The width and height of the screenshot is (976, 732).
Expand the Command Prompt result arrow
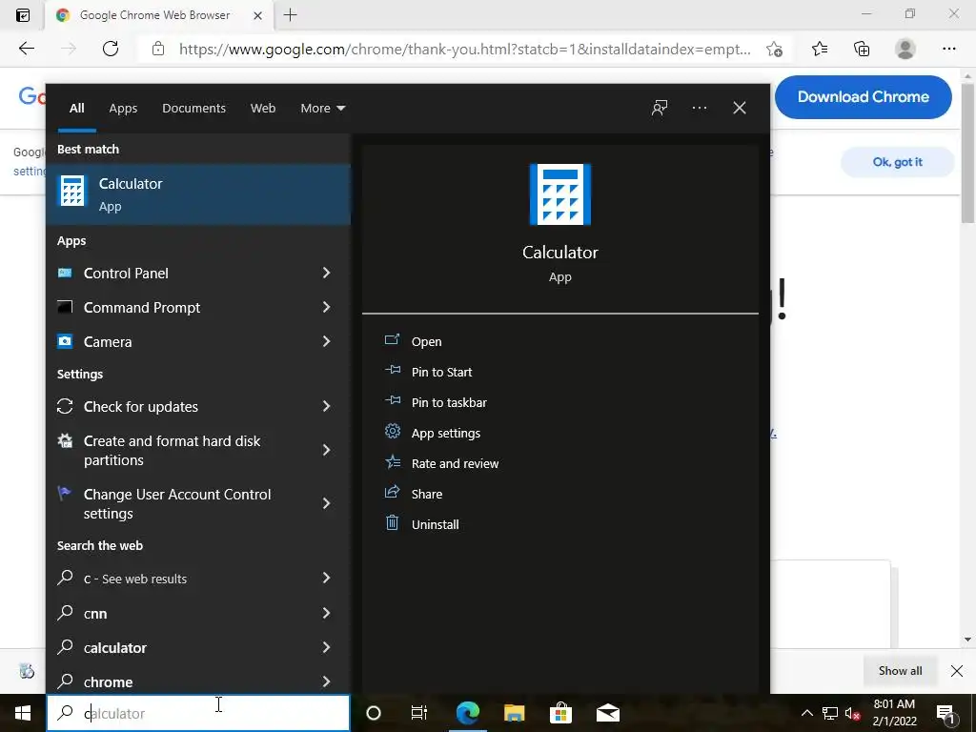point(326,308)
